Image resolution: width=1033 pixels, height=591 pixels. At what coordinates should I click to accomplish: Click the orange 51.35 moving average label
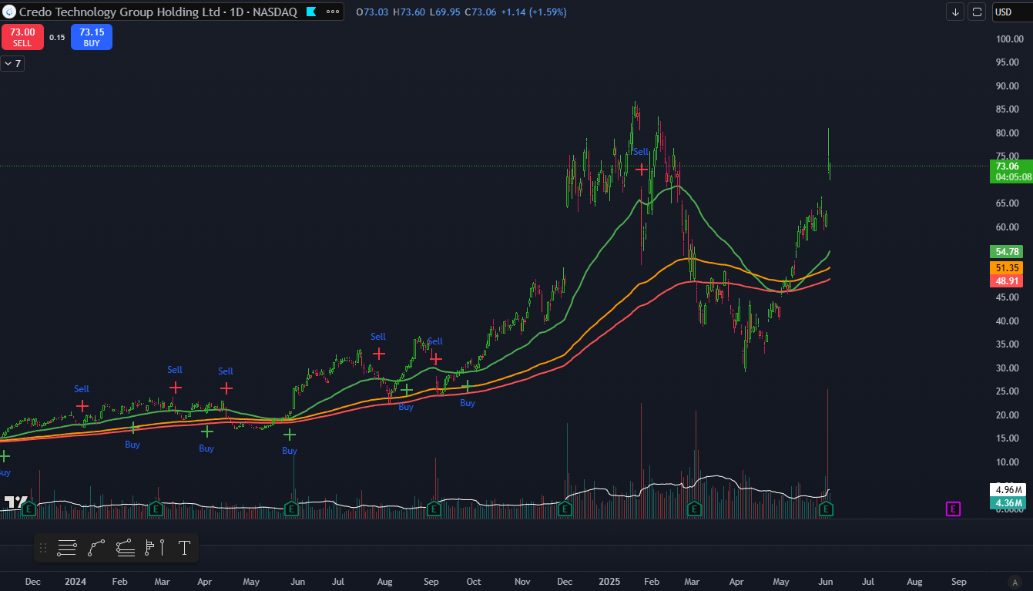pyautogui.click(x=1008, y=268)
